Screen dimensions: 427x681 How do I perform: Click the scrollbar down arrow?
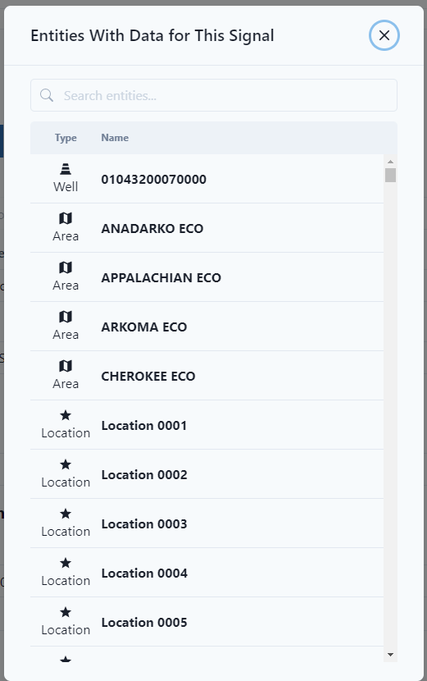pyautogui.click(x=390, y=655)
